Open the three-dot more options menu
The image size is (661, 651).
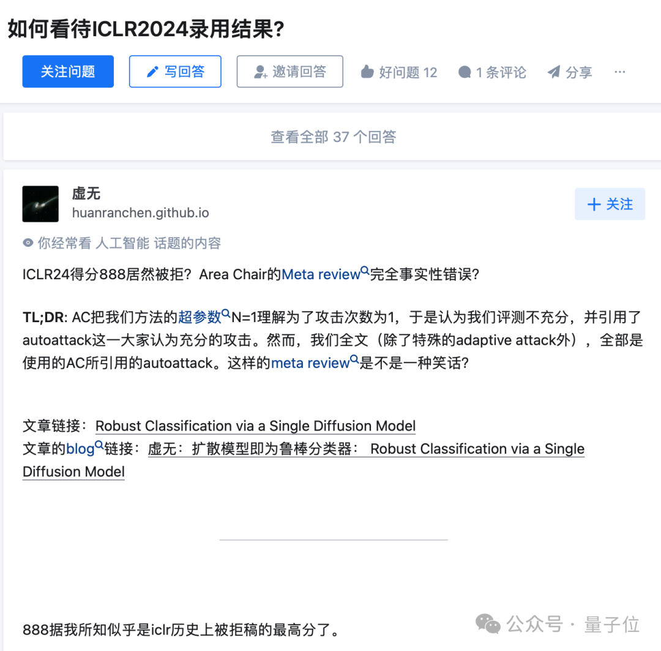point(619,72)
